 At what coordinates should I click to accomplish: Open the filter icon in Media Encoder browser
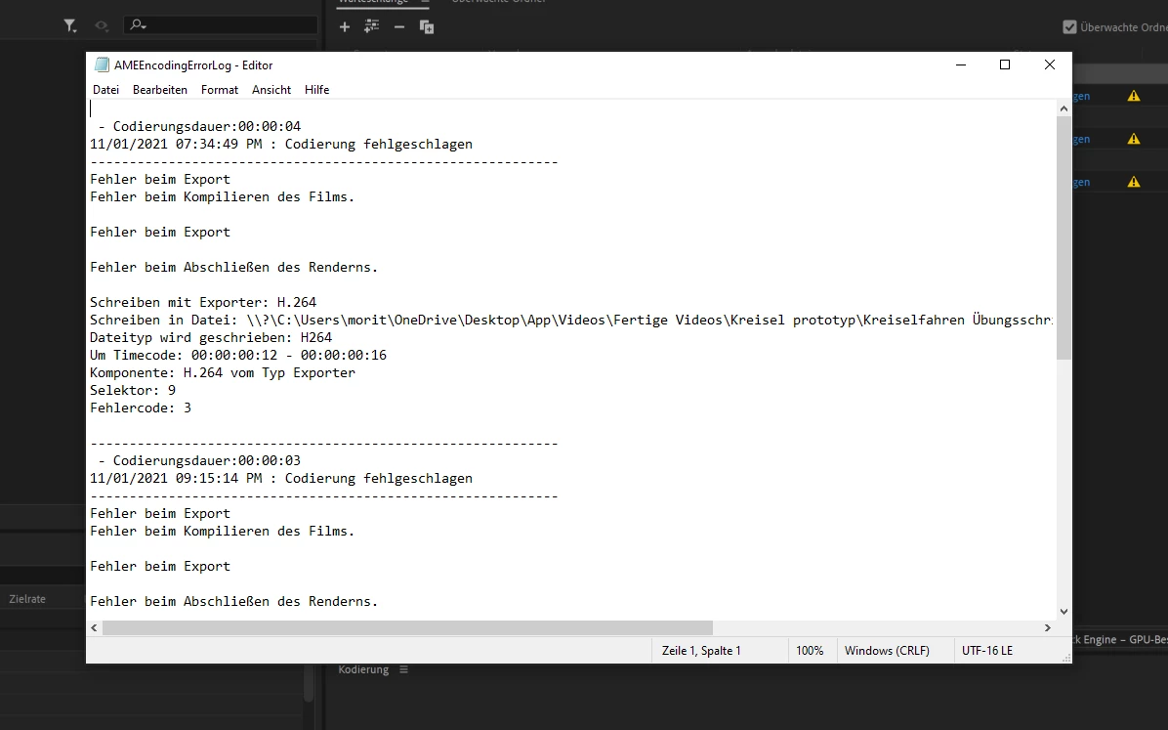(70, 26)
